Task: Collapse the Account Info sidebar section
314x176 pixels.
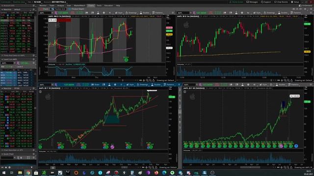Action: tap(2, 5)
